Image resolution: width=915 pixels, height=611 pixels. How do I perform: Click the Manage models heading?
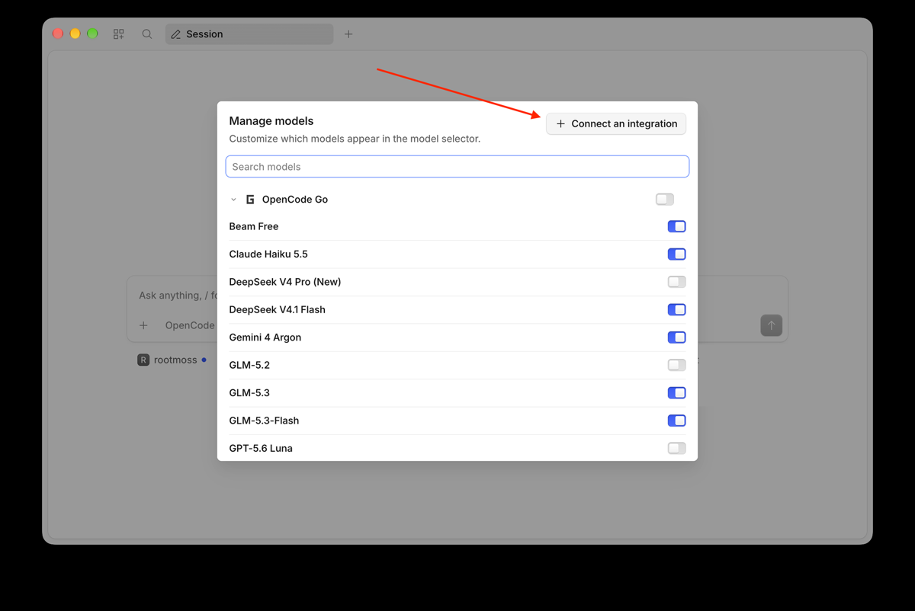(x=271, y=121)
